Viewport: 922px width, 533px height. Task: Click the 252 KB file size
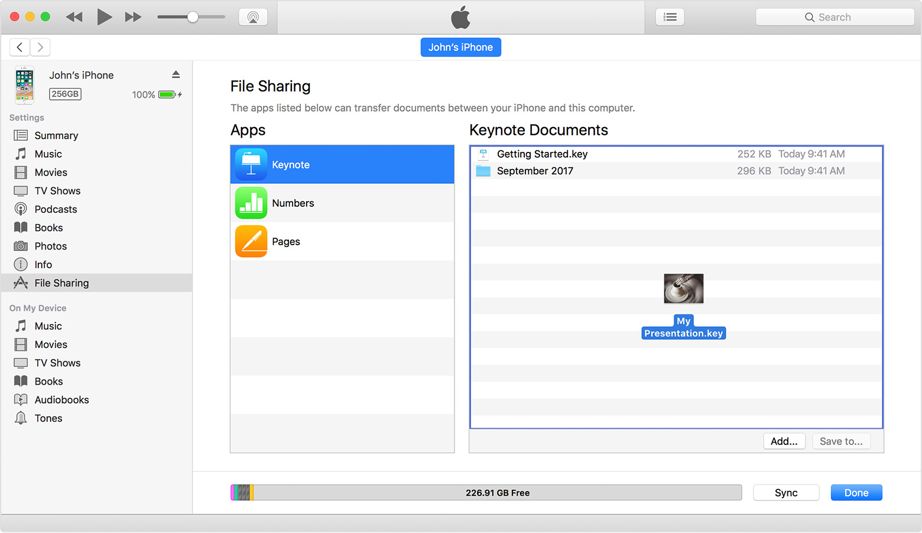pyautogui.click(x=754, y=154)
